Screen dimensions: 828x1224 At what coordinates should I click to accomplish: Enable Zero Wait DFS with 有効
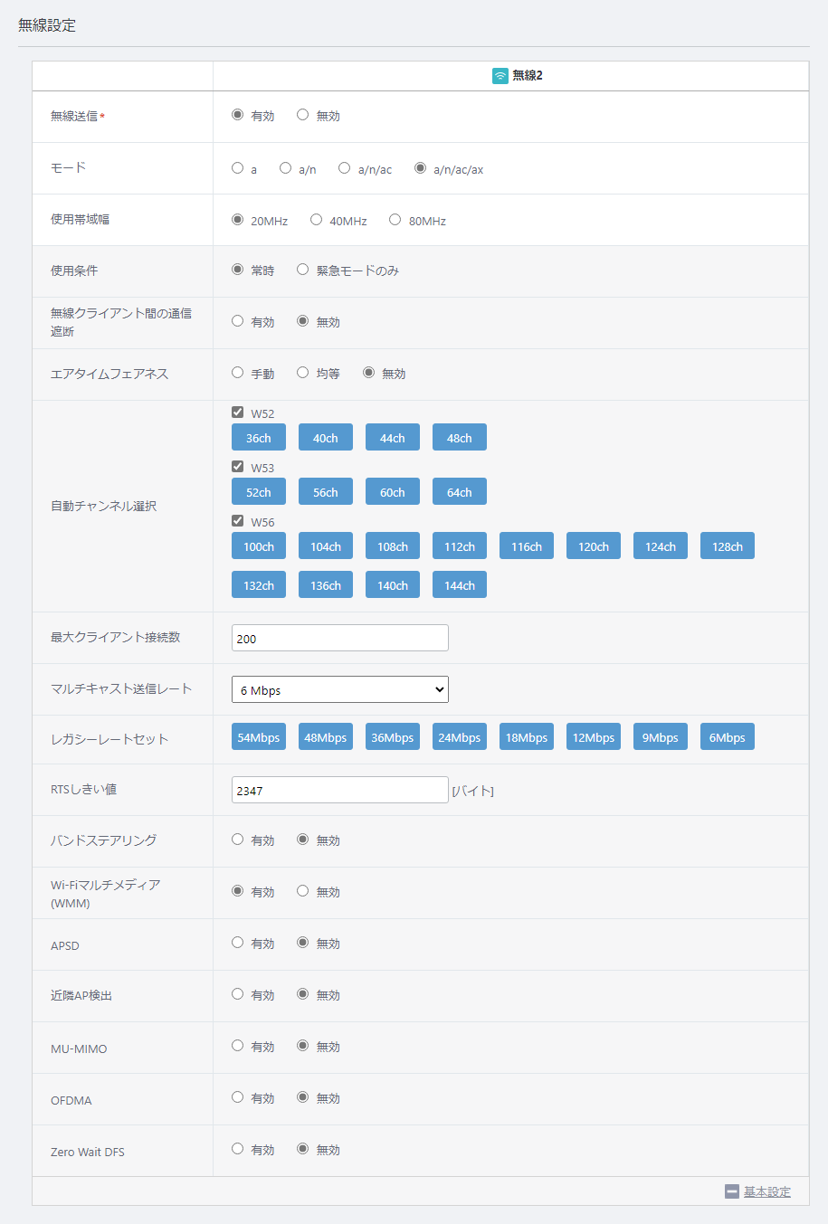coord(237,1149)
